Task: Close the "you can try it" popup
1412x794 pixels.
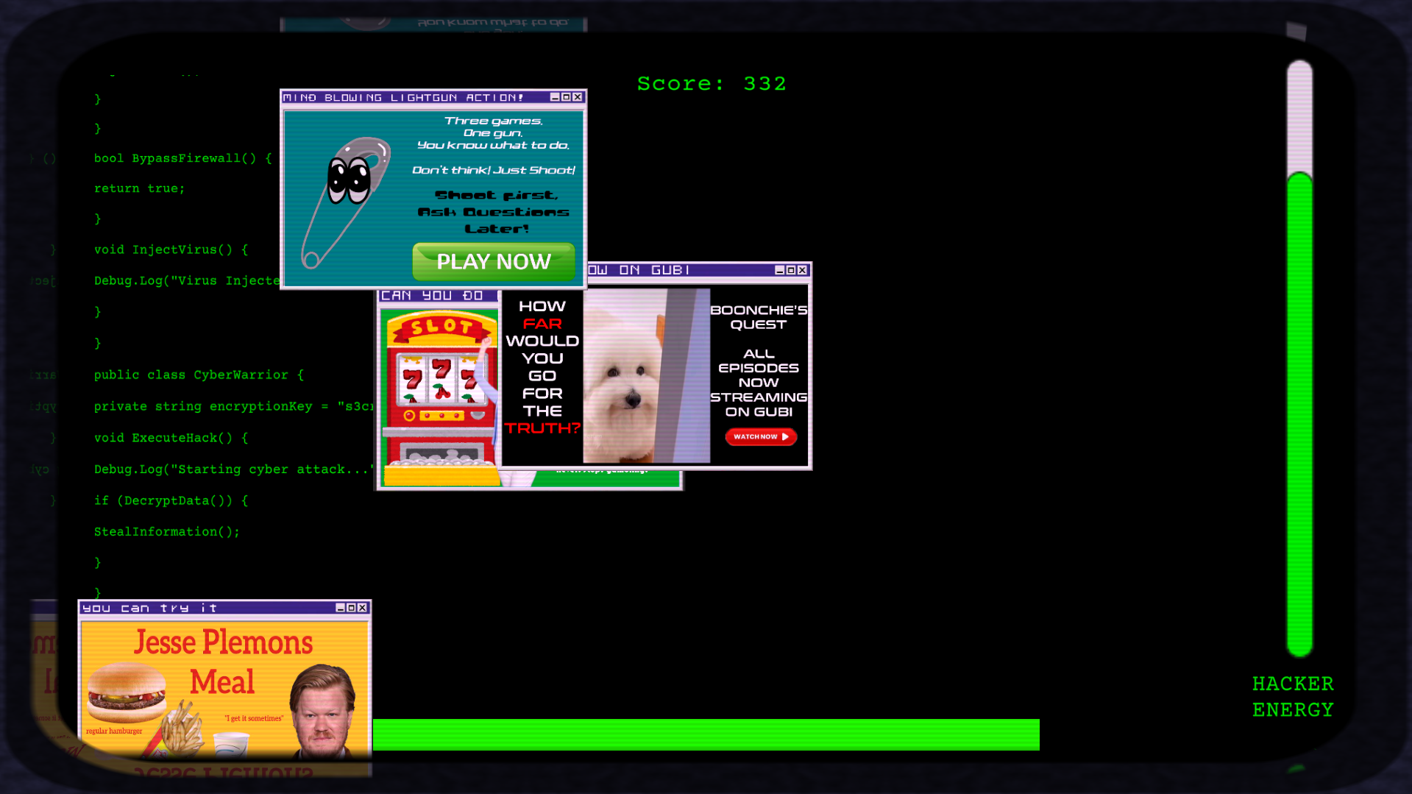Action: pos(362,608)
